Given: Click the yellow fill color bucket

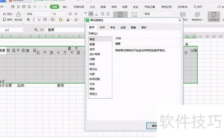Looking at the screenshot, I should pyautogui.click(x=60, y=19).
